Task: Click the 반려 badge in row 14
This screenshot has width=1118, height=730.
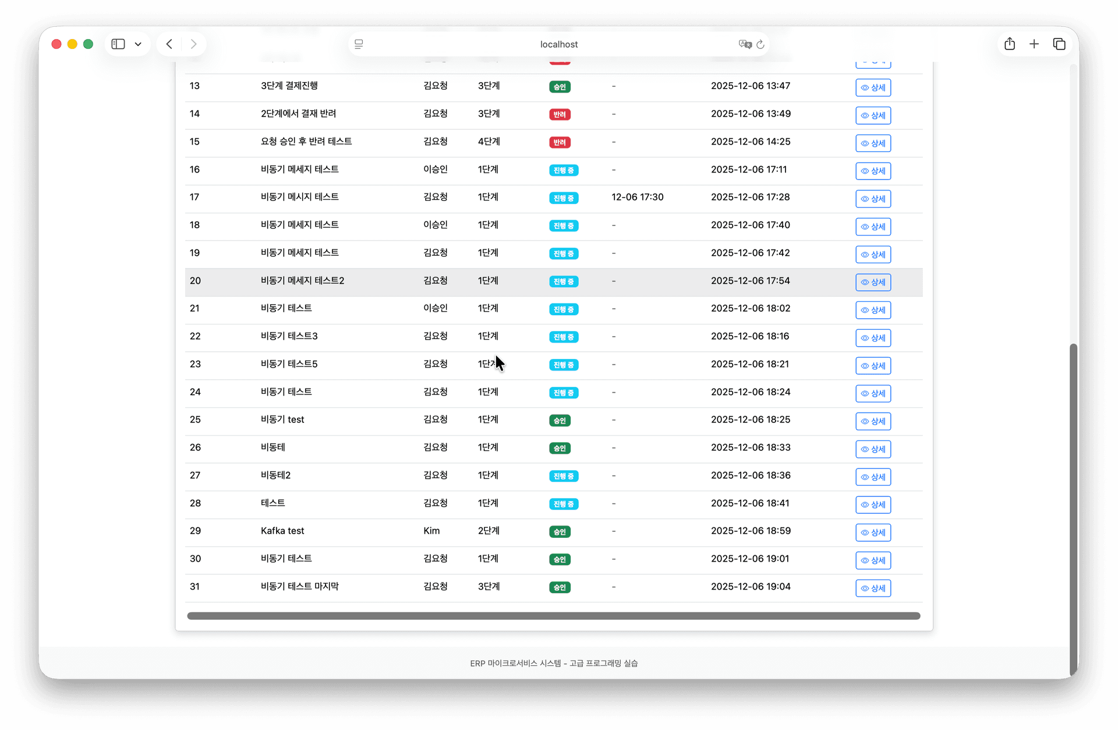Action: pos(560,115)
